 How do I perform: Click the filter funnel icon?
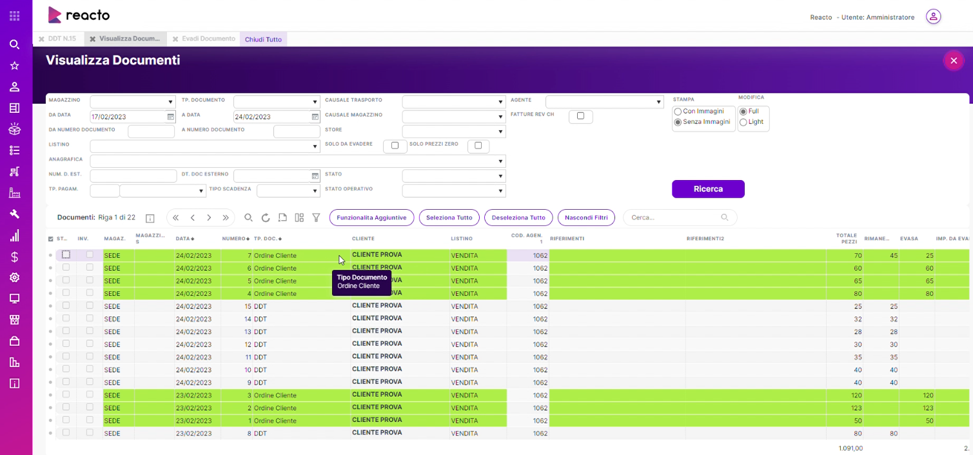coord(316,218)
